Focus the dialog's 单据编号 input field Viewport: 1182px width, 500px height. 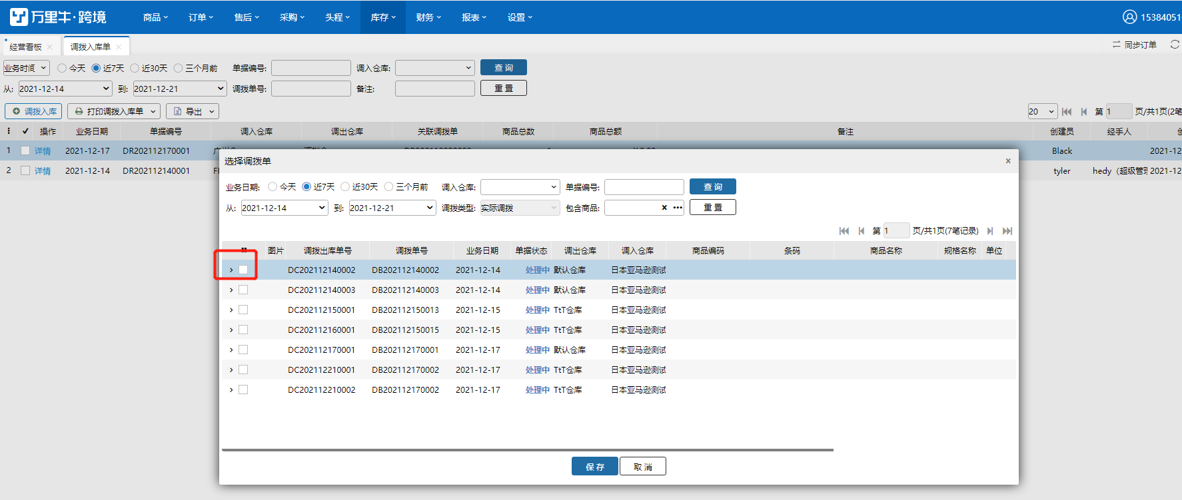pyautogui.click(x=644, y=187)
